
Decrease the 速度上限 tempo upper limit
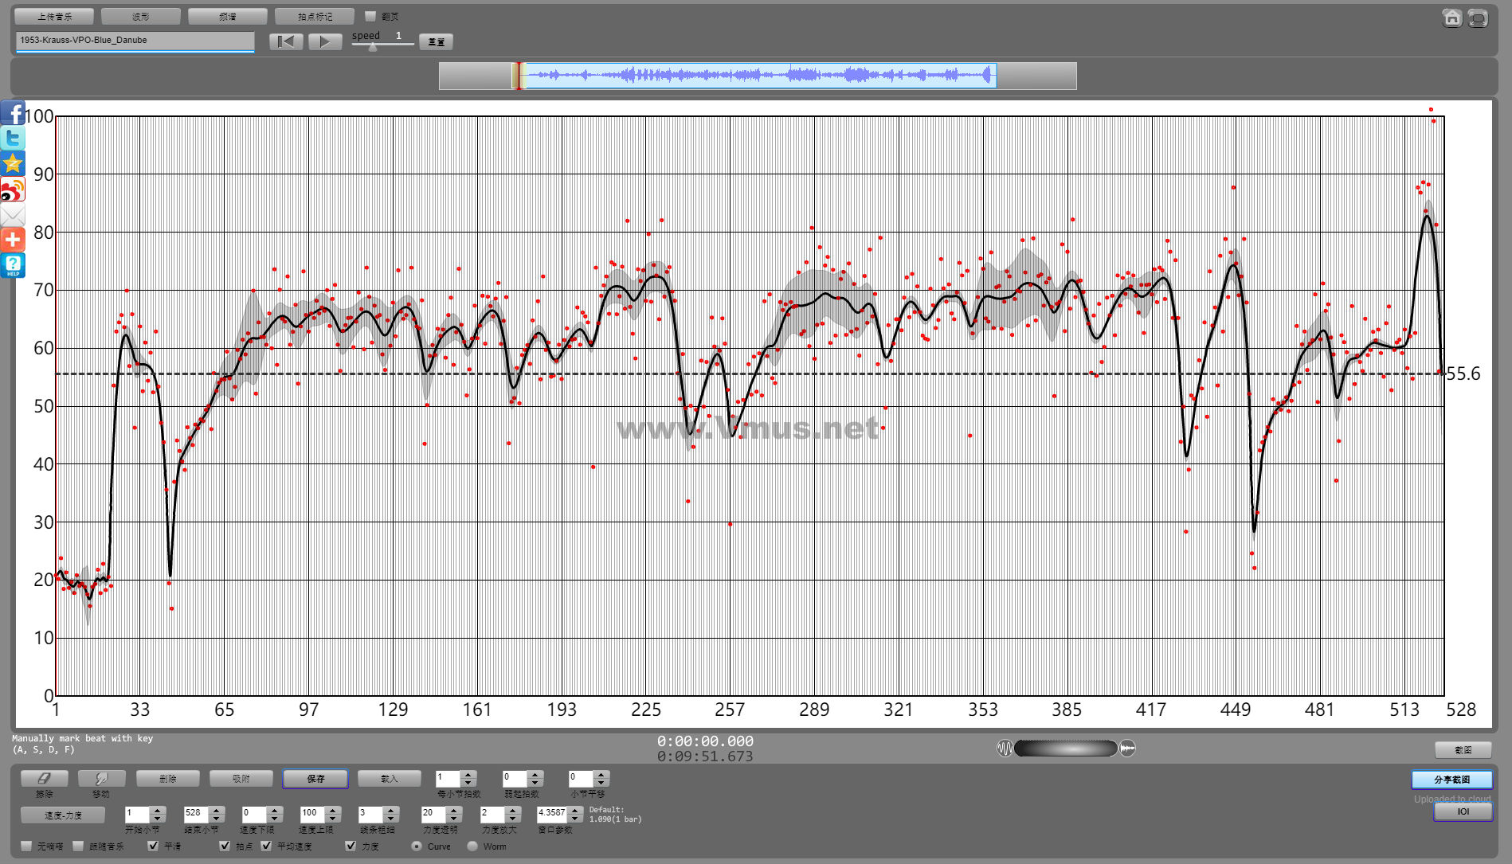click(x=334, y=818)
